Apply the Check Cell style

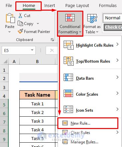[x=113, y=27]
